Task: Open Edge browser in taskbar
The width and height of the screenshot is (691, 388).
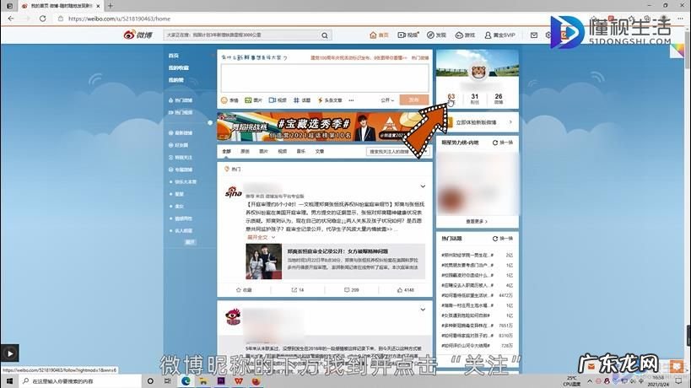Action: point(186,381)
